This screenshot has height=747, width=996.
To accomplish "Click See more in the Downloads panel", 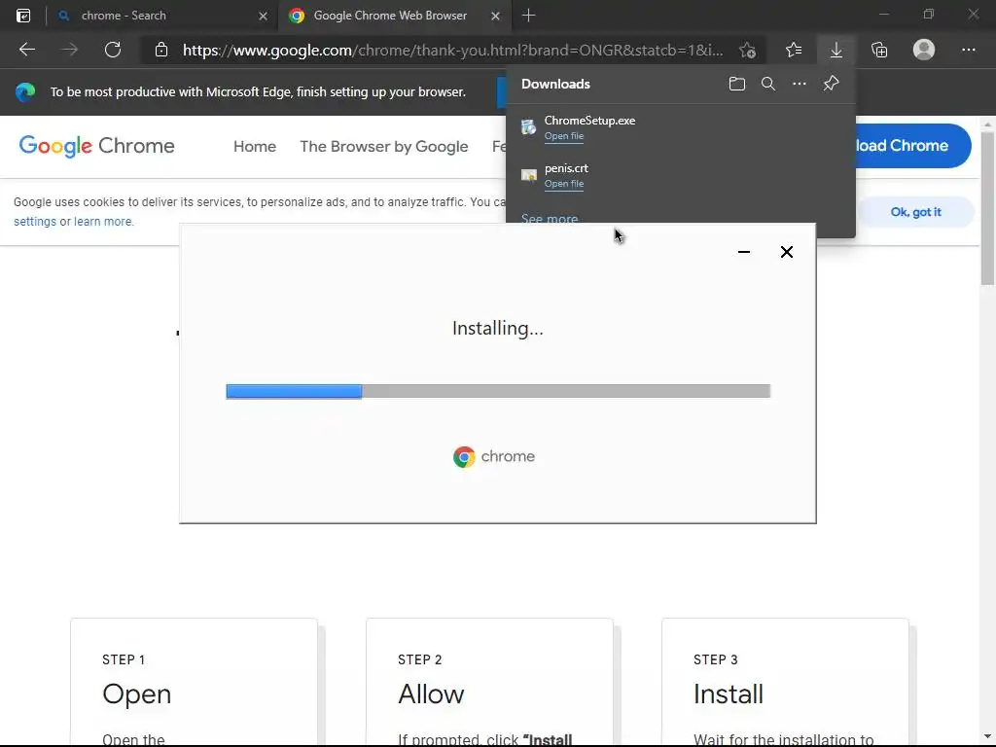I will coord(550,218).
